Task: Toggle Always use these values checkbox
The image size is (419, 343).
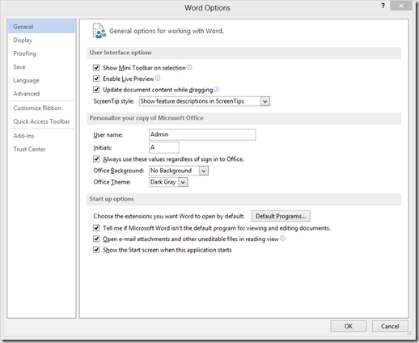Action: tap(96, 159)
